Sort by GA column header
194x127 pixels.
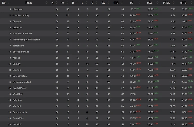coord(103,3)
